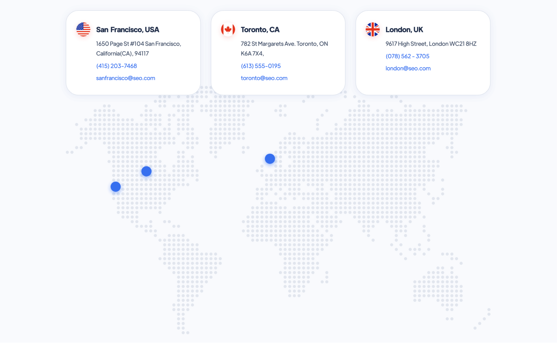Email sanfrancisco@seo.com
Viewport: 557px width, 343px height.
coord(125,78)
